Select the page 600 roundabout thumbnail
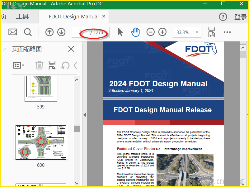Image resolution: width=249 pixels, height=187 pixels. (41, 142)
